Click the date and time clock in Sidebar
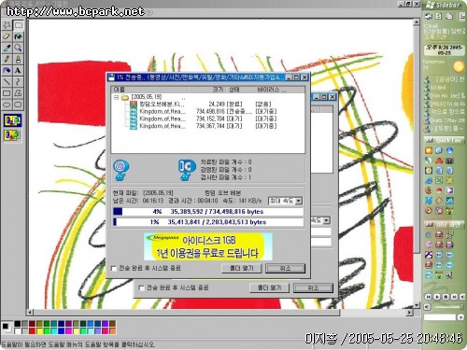 point(445,50)
